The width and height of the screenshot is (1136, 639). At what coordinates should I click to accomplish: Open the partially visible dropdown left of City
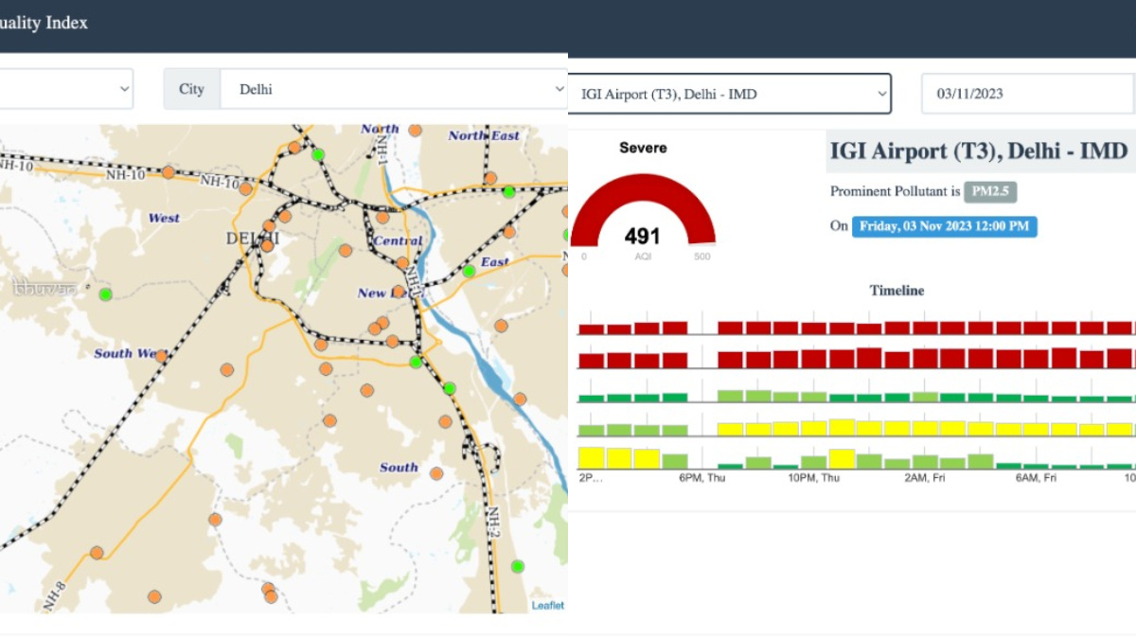pyautogui.click(x=66, y=89)
